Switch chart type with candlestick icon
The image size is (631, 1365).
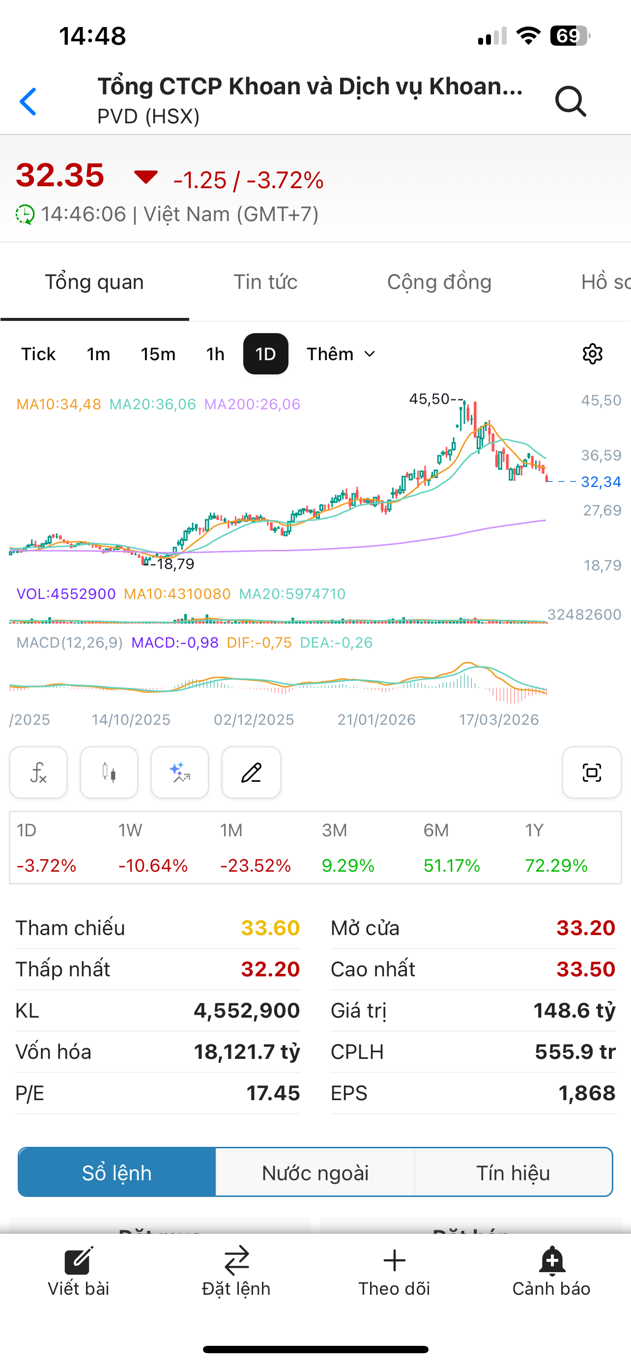coord(109,772)
